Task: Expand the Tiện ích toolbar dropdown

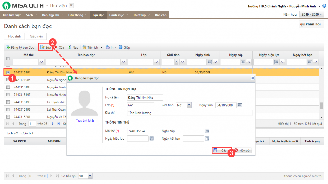Action: click(x=101, y=47)
